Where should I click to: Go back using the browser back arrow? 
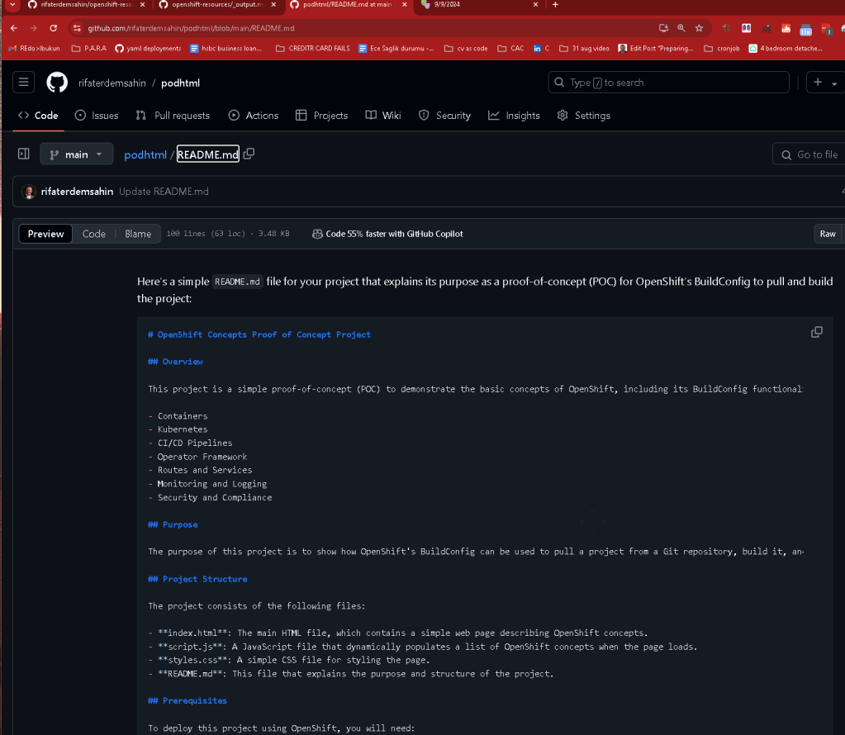14,28
